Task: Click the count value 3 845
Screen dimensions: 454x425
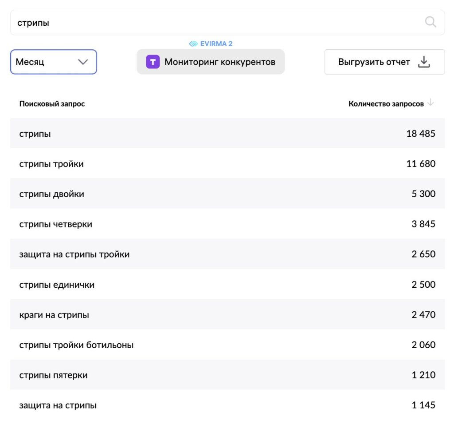Action: pyautogui.click(x=423, y=224)
